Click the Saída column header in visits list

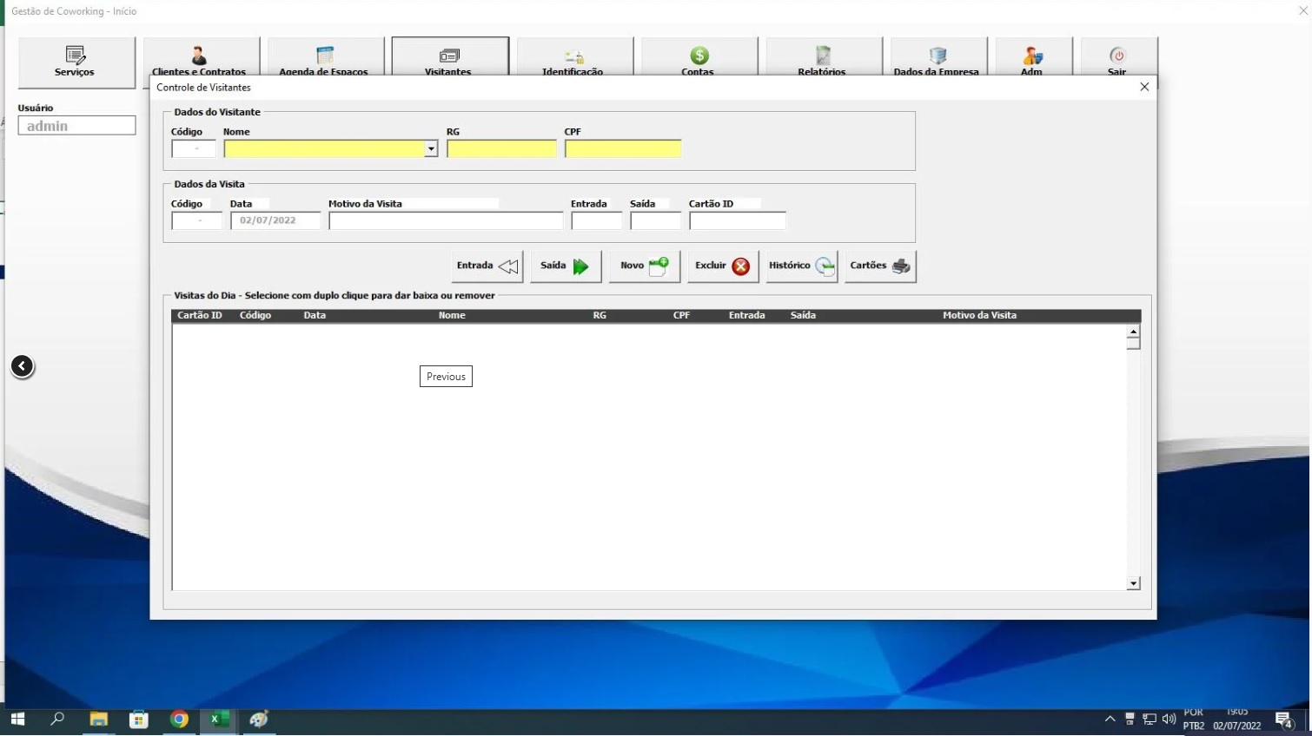pos(803,315)
